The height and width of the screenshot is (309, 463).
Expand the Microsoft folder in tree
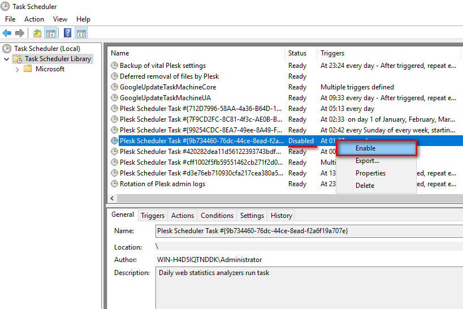tap(17, 70)
